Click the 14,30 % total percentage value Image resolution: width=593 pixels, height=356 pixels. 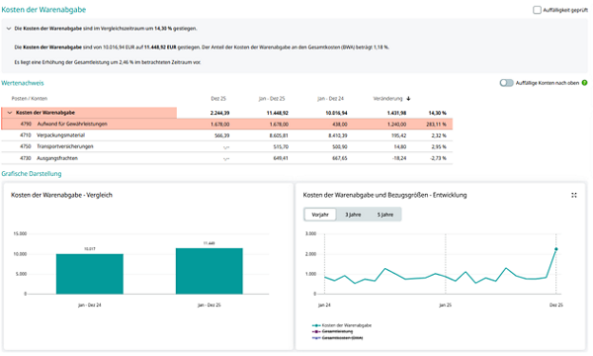[437, 113]
